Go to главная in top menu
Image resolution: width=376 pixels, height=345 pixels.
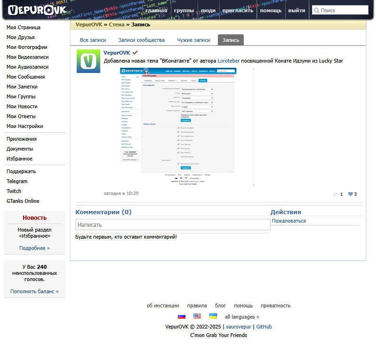[x=156, y=10]
